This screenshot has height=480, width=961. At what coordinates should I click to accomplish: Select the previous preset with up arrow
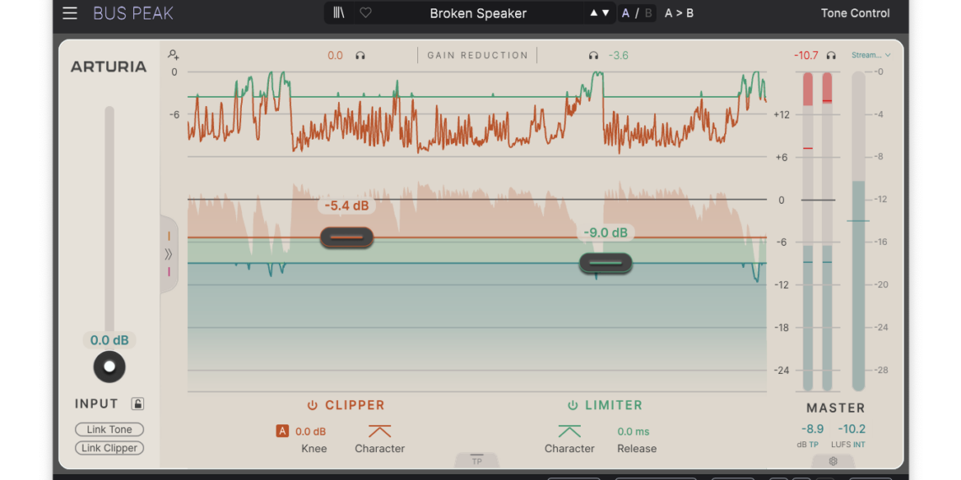click(x=593, y=13)
